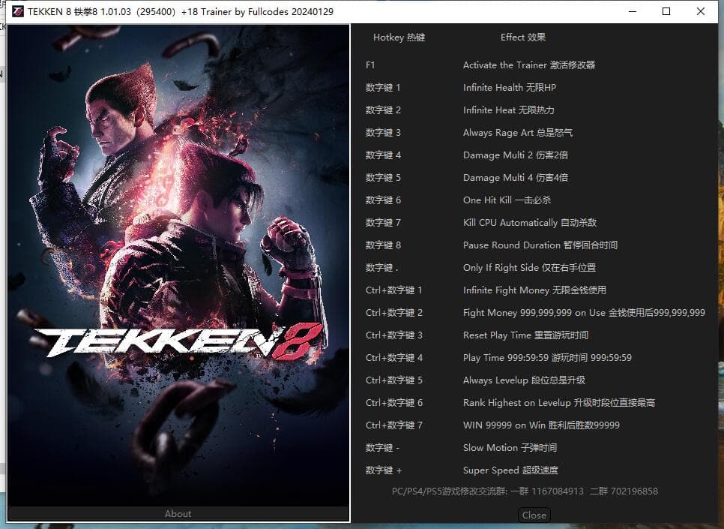Select 'One Hit Kill 一击必杀' row
Viewport: 724px width, 529px height.
pos(507,200)
